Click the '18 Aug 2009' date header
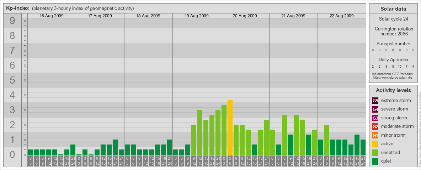The width and height of the screenshot is (421, 170). [x=148, y=16]
